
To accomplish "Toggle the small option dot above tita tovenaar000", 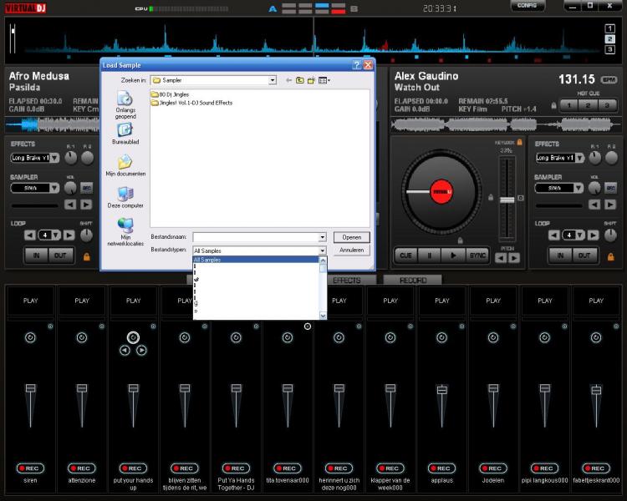I will click(308, 326).
